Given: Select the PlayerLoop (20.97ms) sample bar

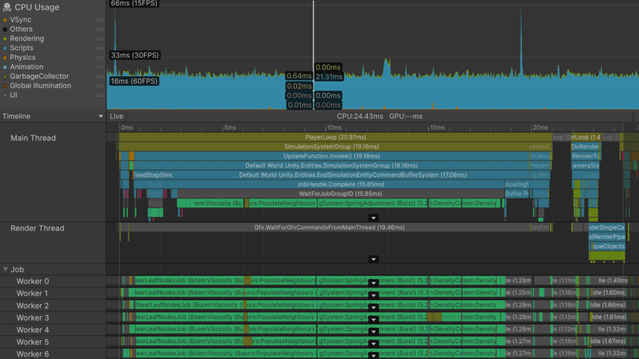Looking at the screenshot, I should [335, 137].
